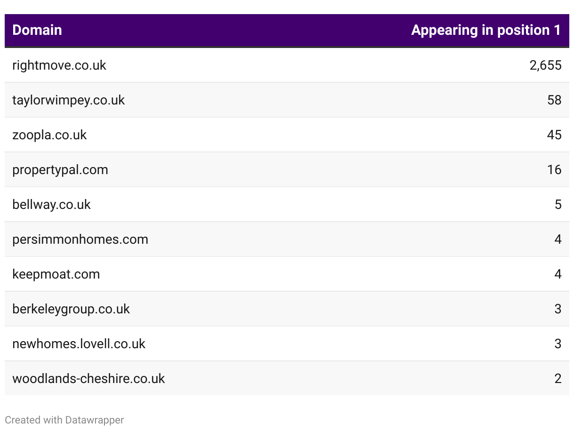This screenshot has width=574, height=431.
Task: Select the bellway.co.uk domain cell
Action: coord(51,204)
